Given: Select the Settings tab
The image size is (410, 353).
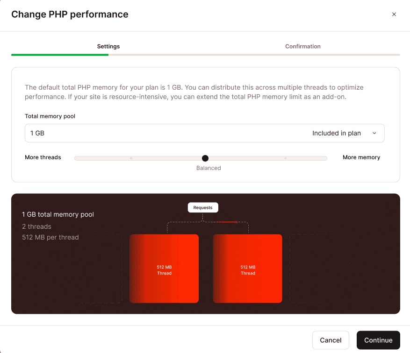Looking at the screenshot, I should pyautogui.click(x=108, y=46).
